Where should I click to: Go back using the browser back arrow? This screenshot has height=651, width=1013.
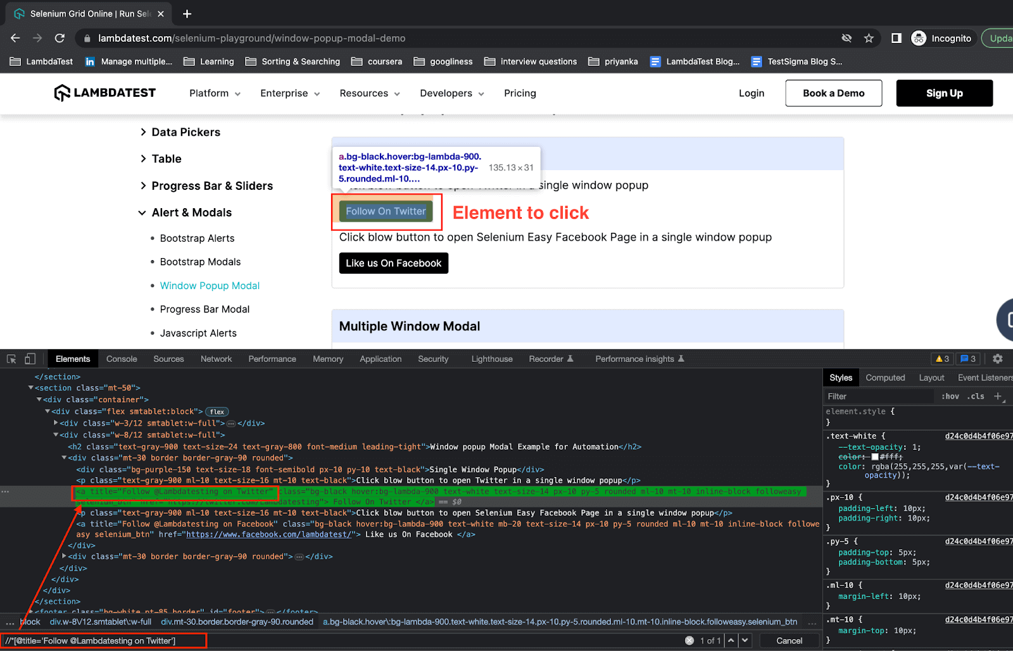15,38
